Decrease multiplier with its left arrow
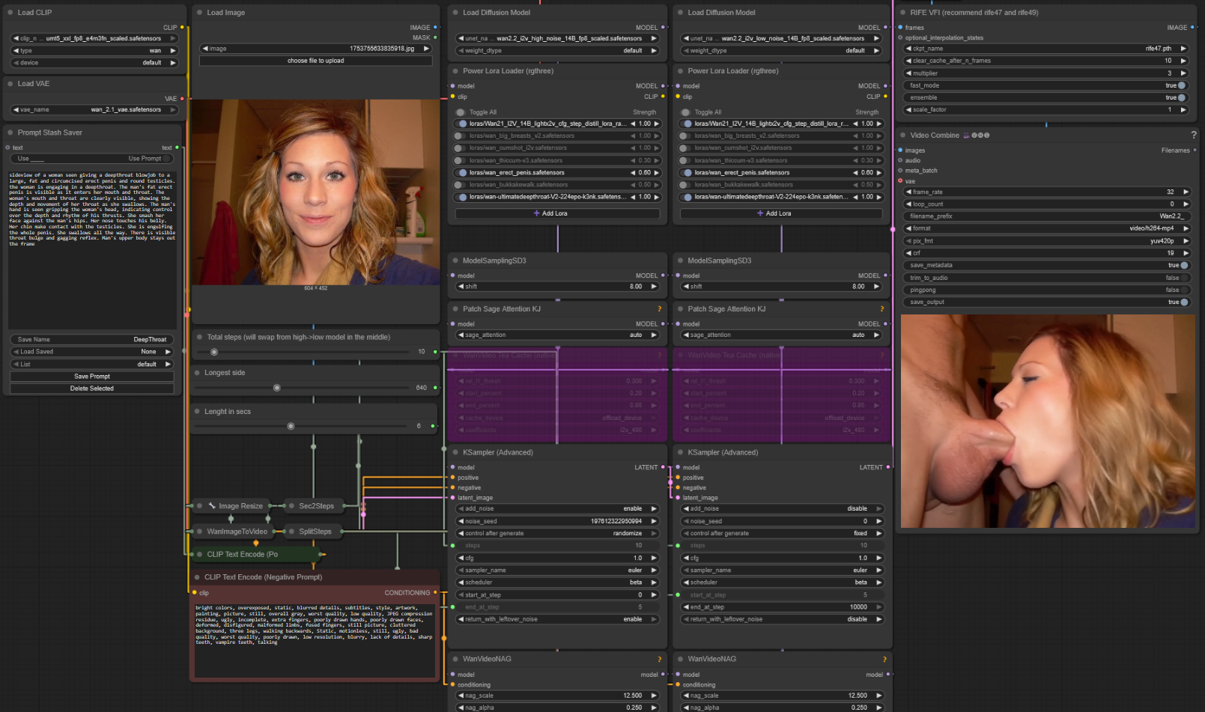 (908, 73)
